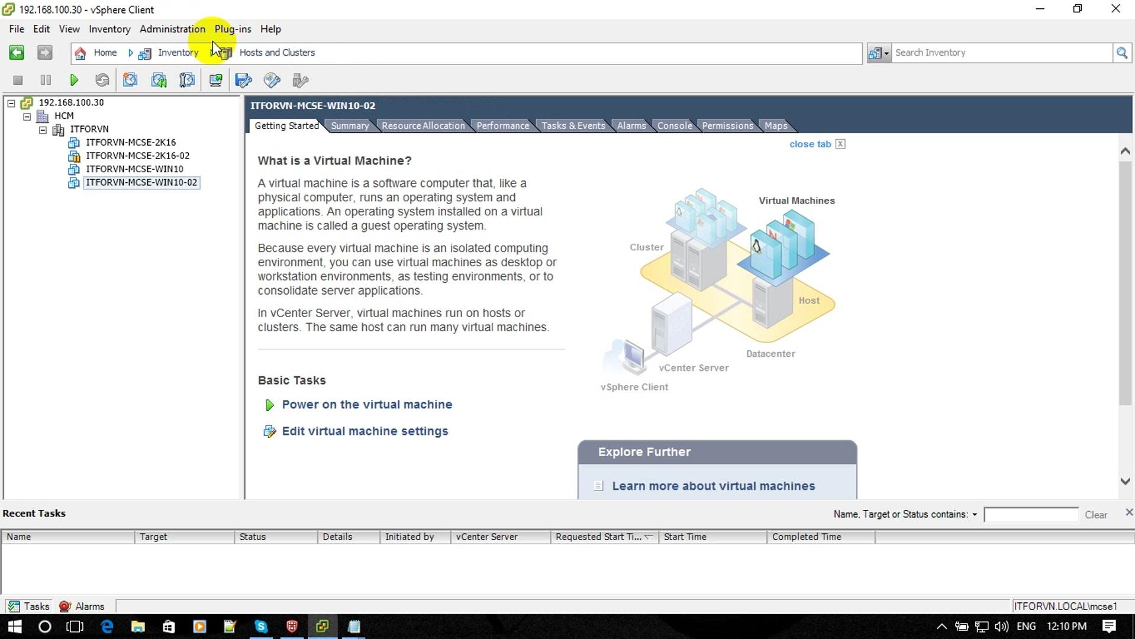1135x639 pixels.
Task: Click the Inventory breadcrumb arrow
Action: click(131, 53)
